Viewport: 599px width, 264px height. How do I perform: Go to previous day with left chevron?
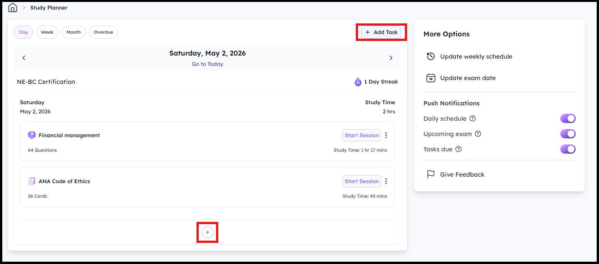click(24, 58)
